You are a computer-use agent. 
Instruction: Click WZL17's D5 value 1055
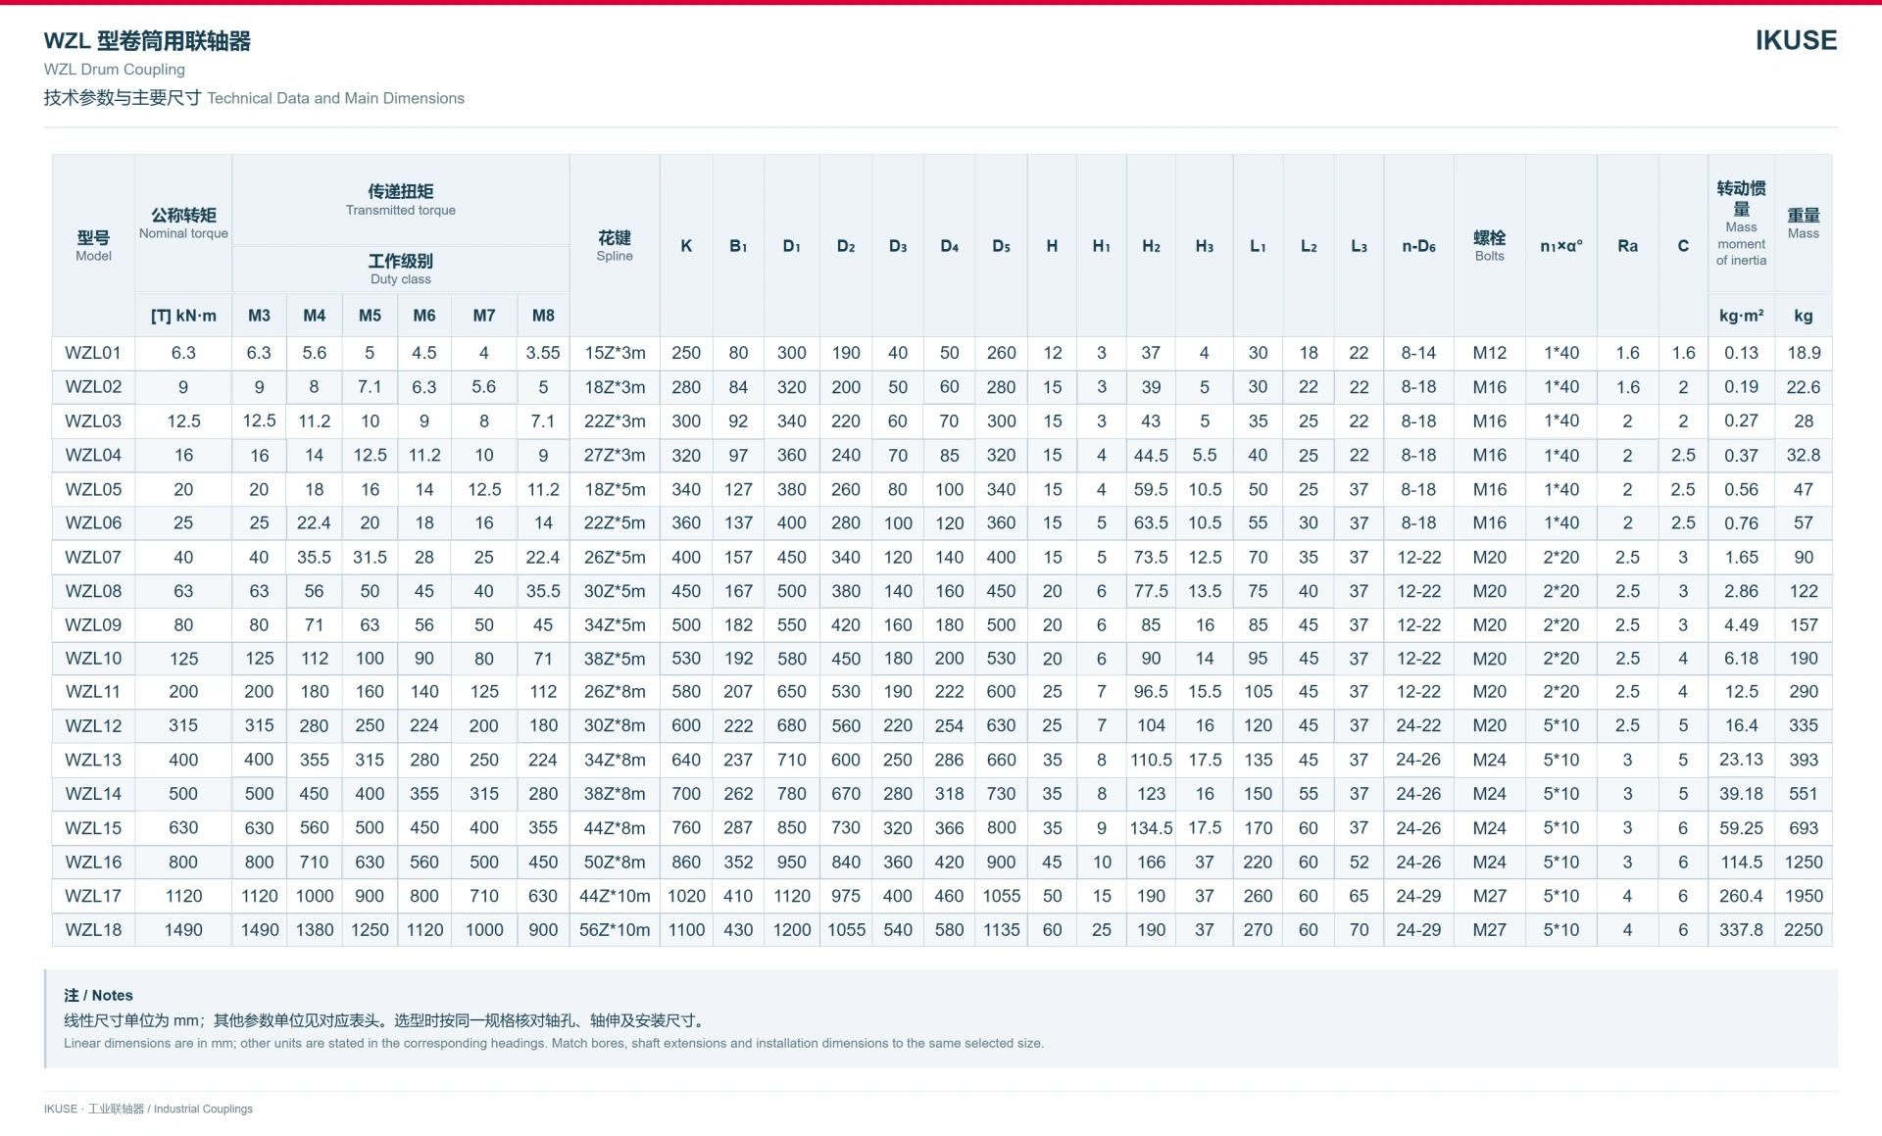pos(1001,896)
